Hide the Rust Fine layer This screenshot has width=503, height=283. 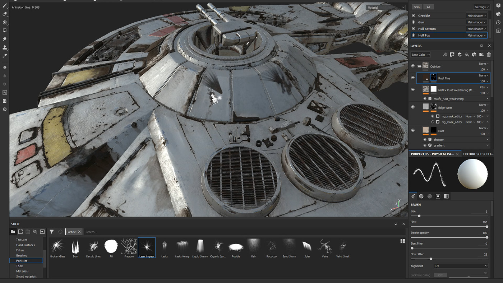413,78
